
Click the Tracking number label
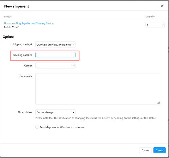[22, 55]
